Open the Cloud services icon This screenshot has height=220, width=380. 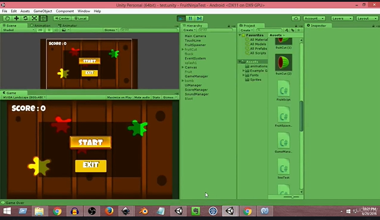point(295,18)
